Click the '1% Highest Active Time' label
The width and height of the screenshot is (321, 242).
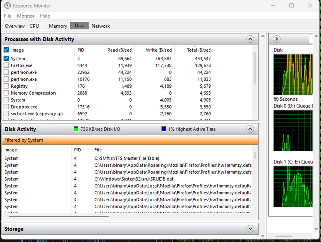point(192,129)
